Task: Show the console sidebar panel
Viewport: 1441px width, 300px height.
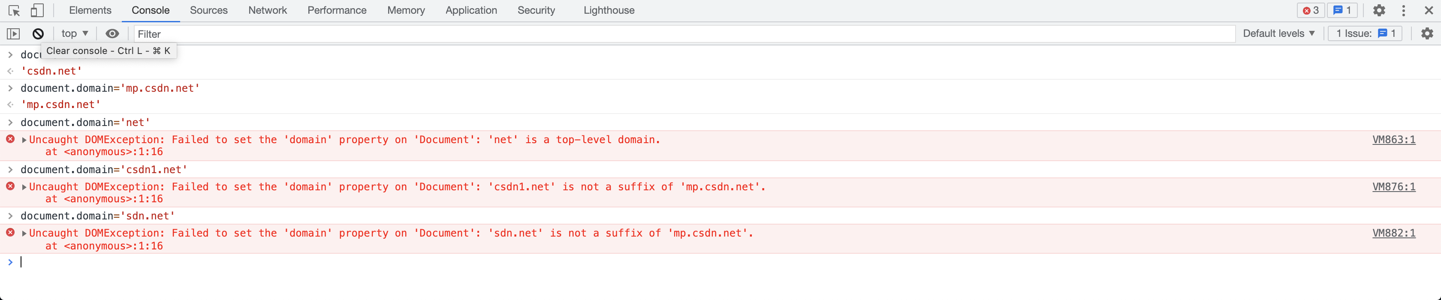Action: (x=13, y=34)
